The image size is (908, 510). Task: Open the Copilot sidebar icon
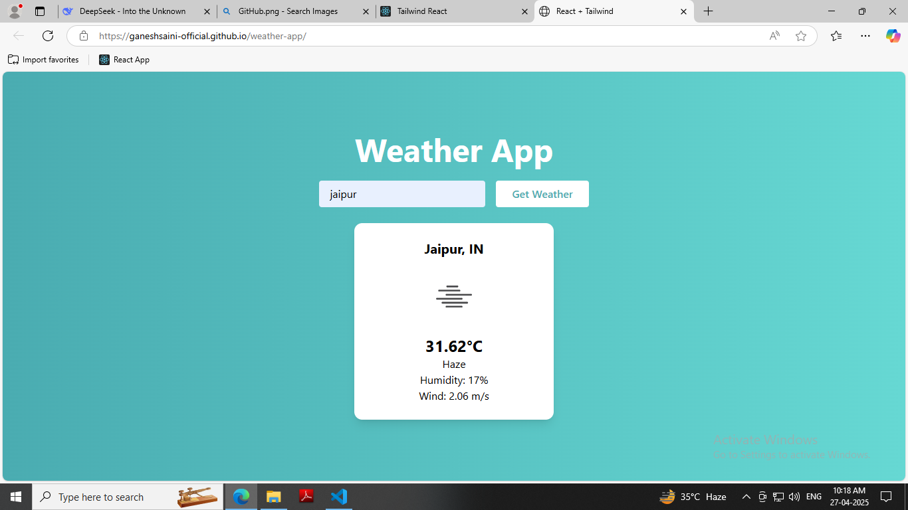pyautogui.click(x=893, y=36)
